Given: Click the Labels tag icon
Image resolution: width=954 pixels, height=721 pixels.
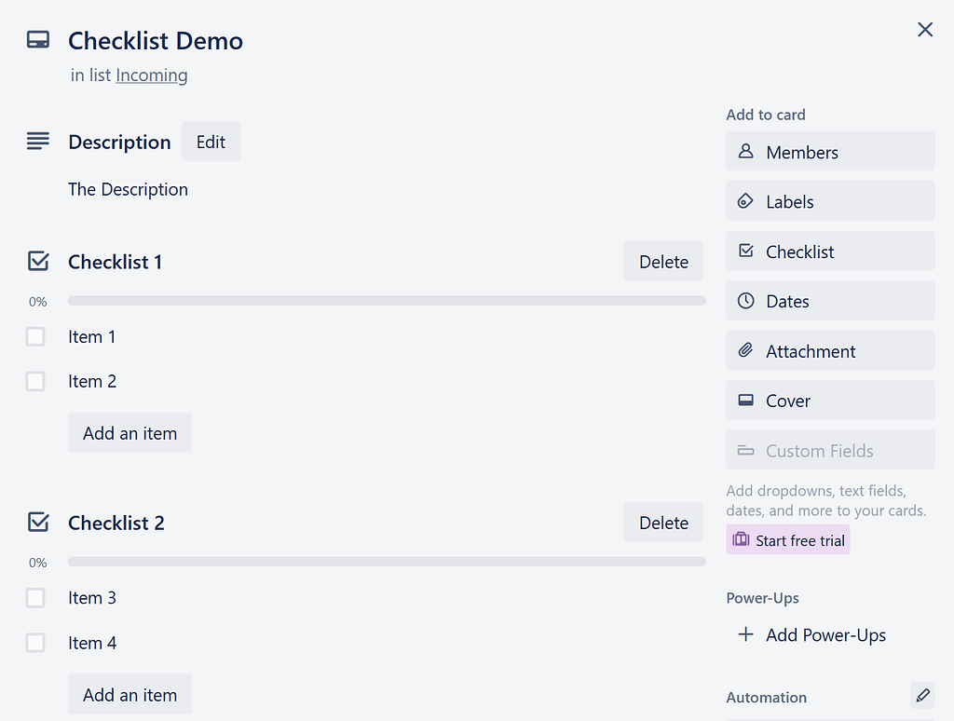Looking at the screenshot, I should click(745, 201).
